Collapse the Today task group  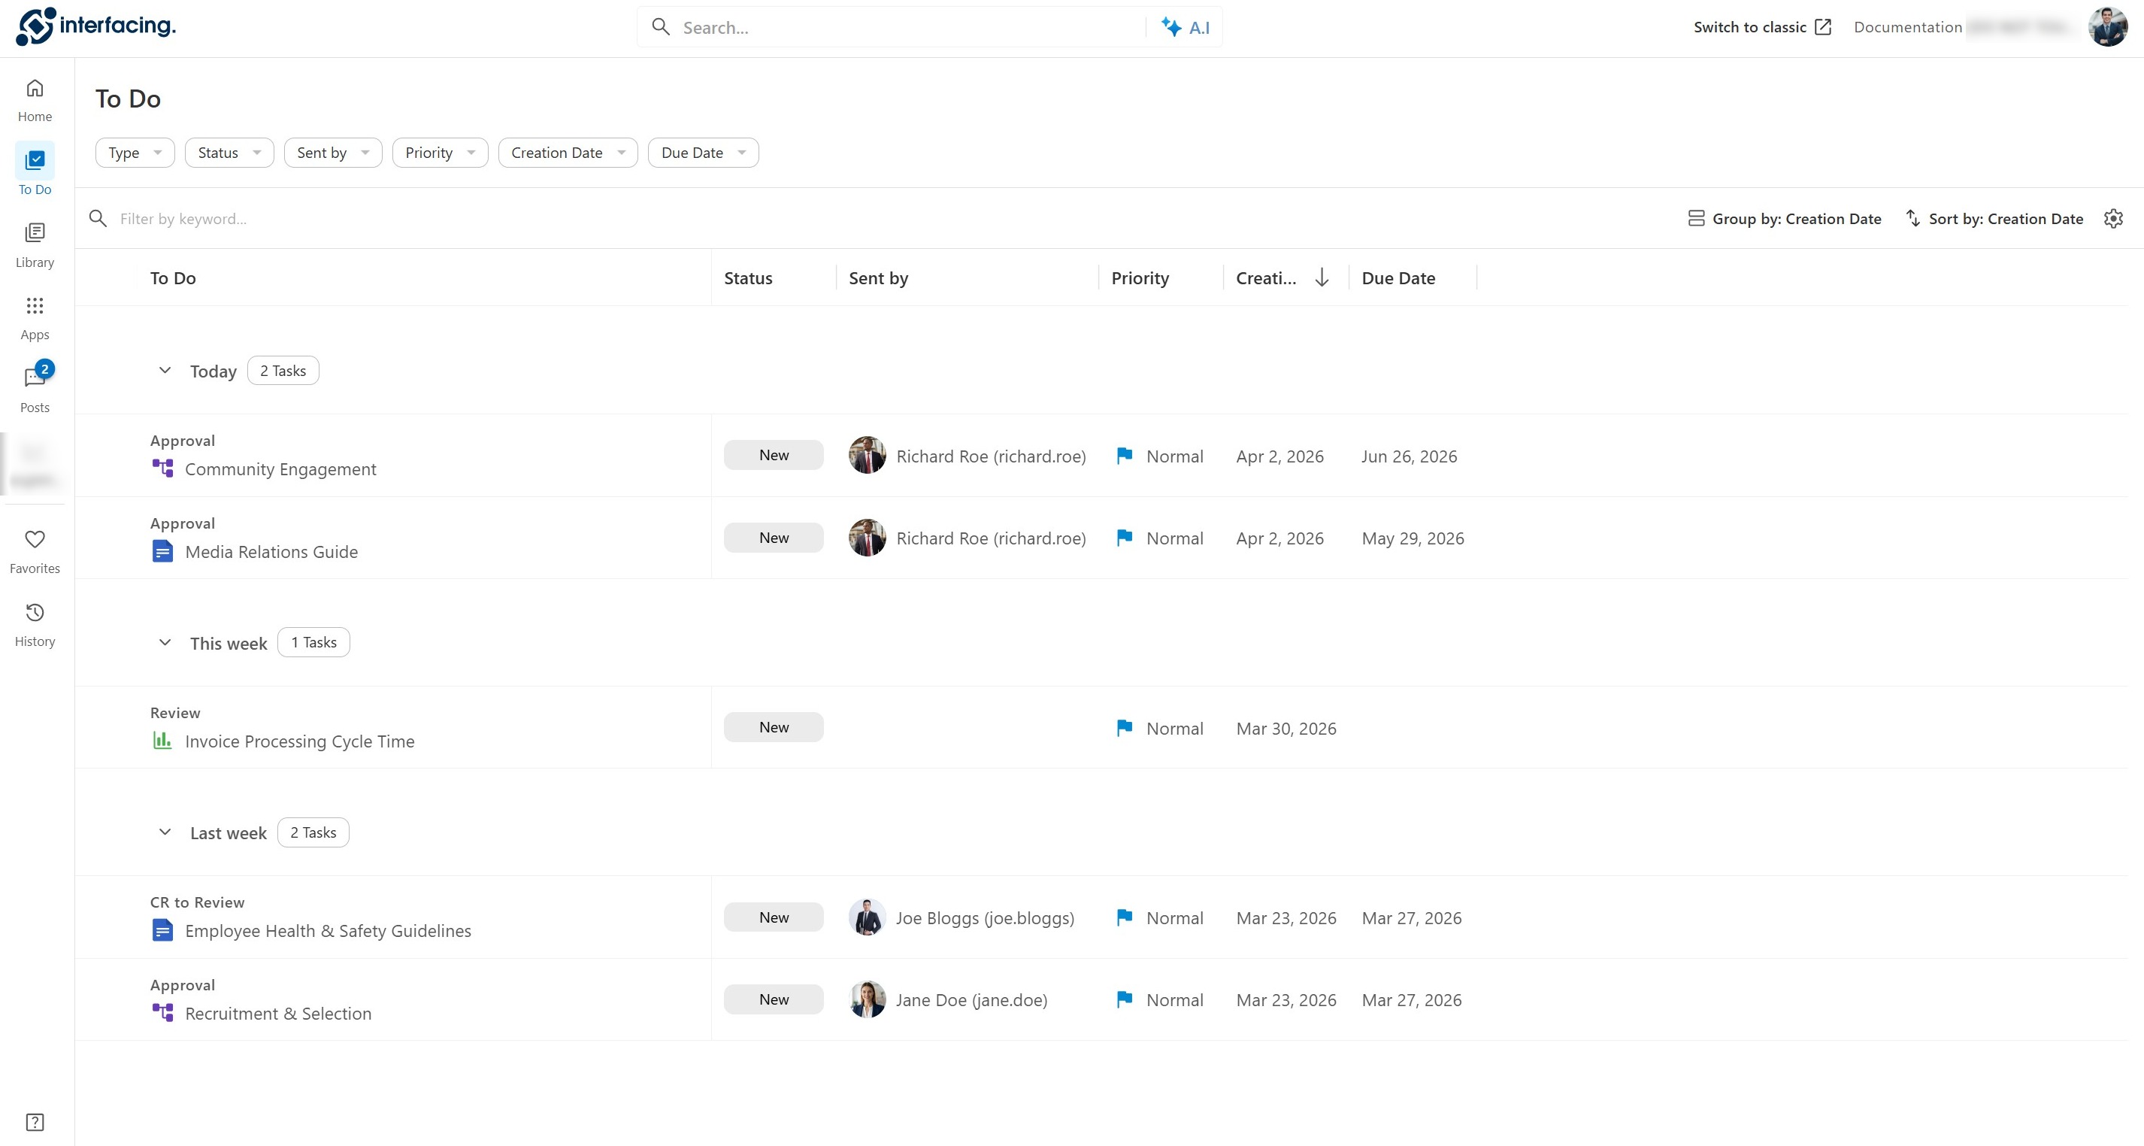click(165, 371)
